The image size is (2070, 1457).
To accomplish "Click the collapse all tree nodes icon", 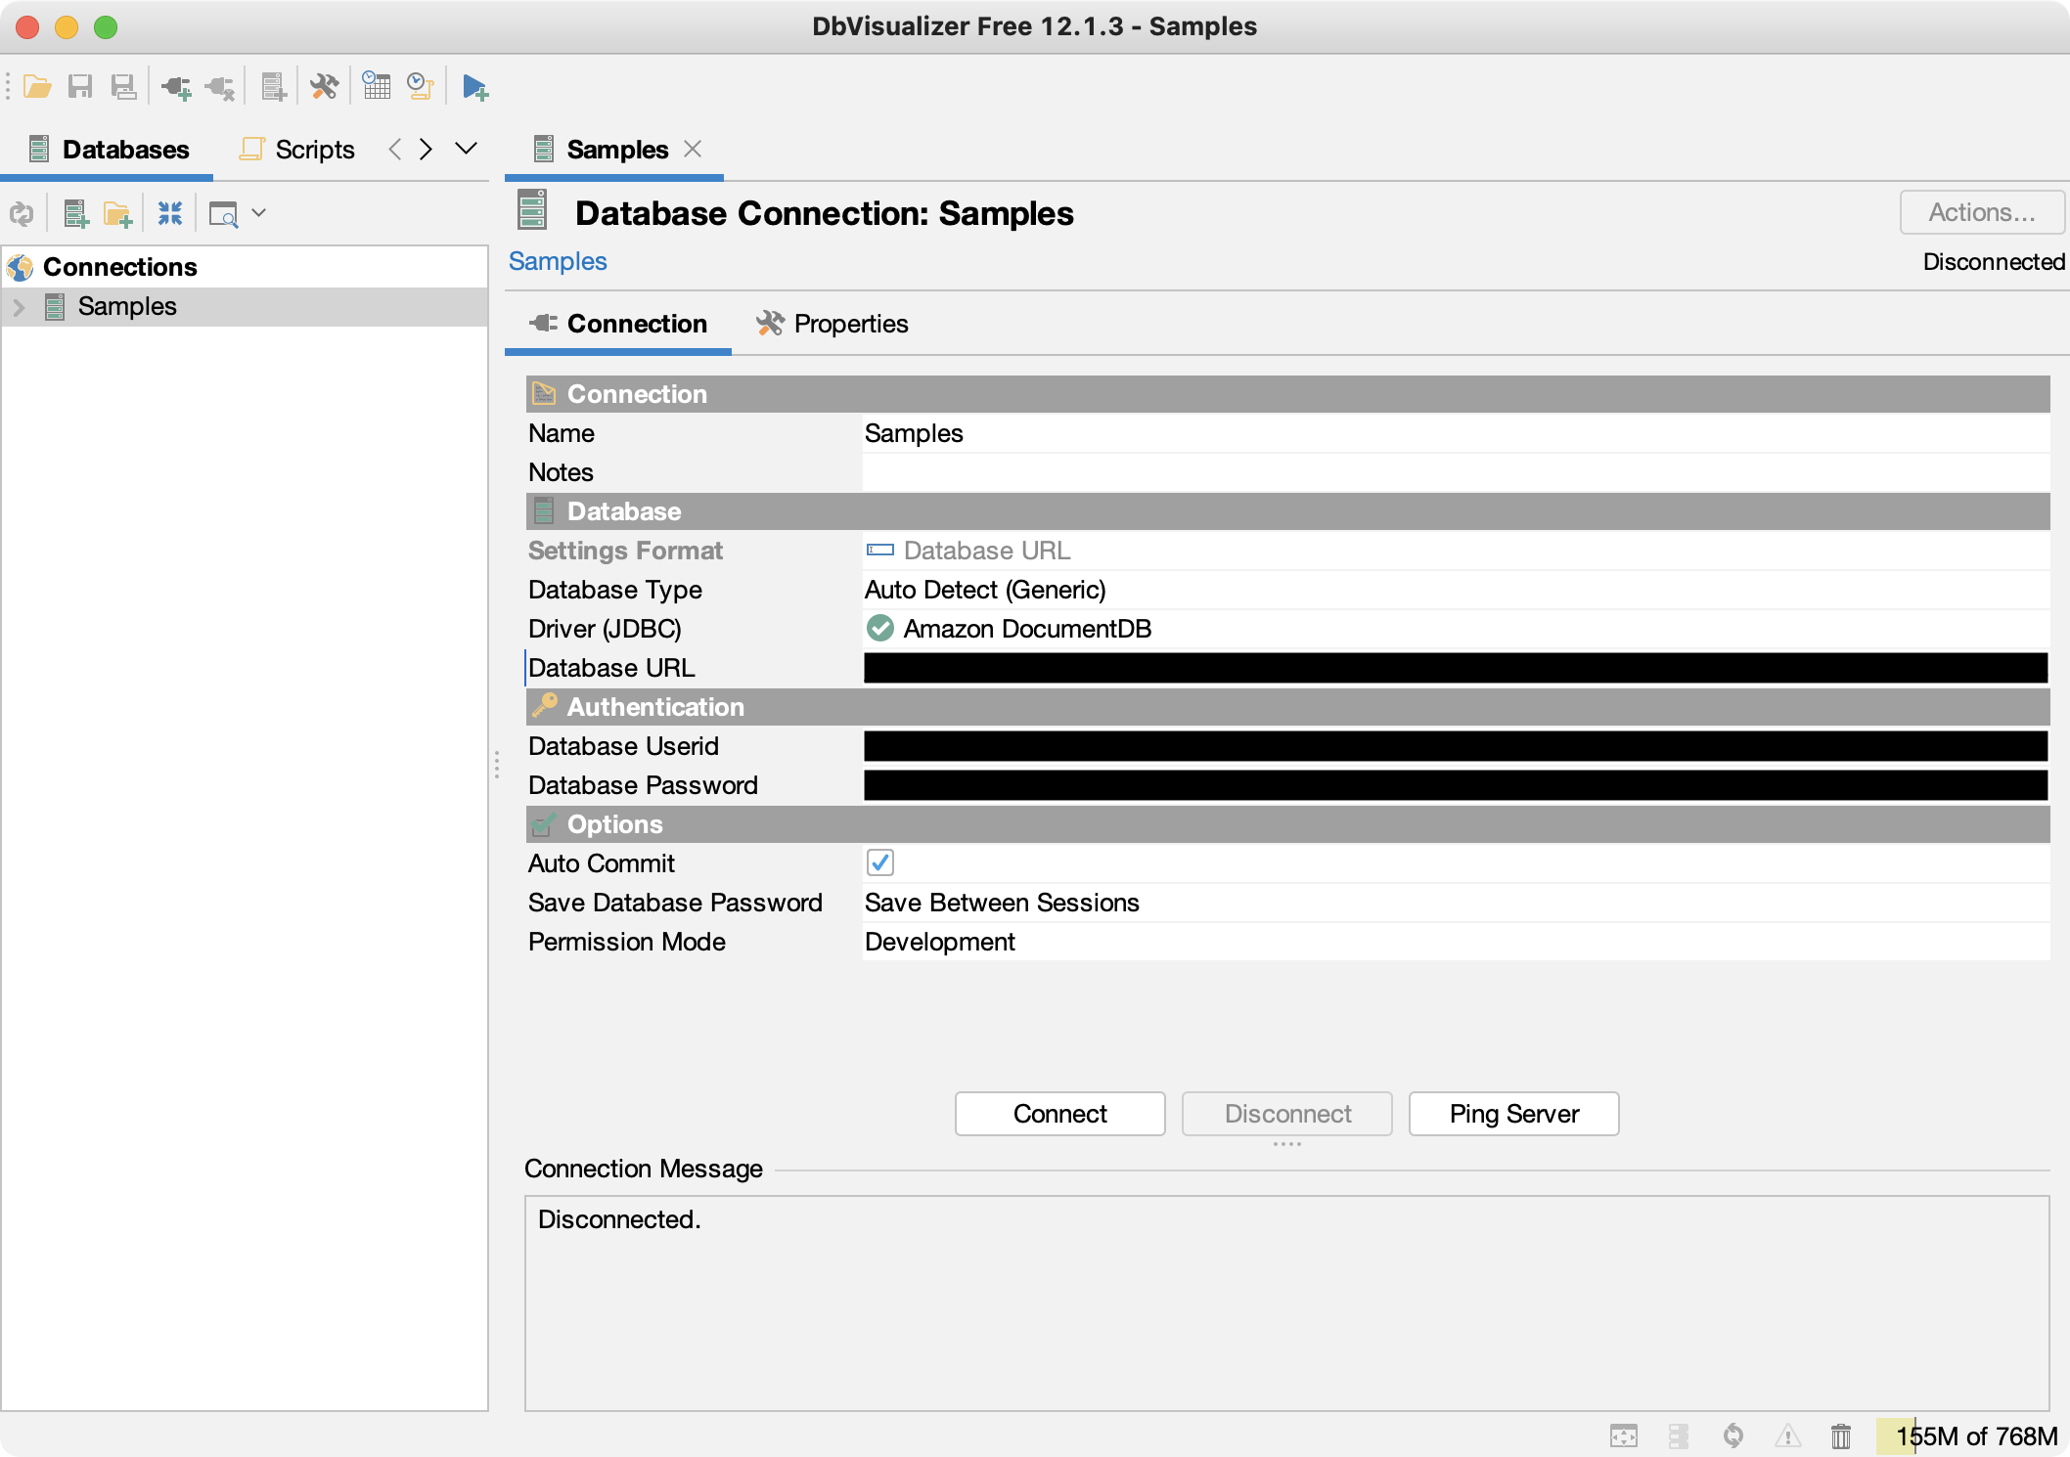I will click(170, 213).
